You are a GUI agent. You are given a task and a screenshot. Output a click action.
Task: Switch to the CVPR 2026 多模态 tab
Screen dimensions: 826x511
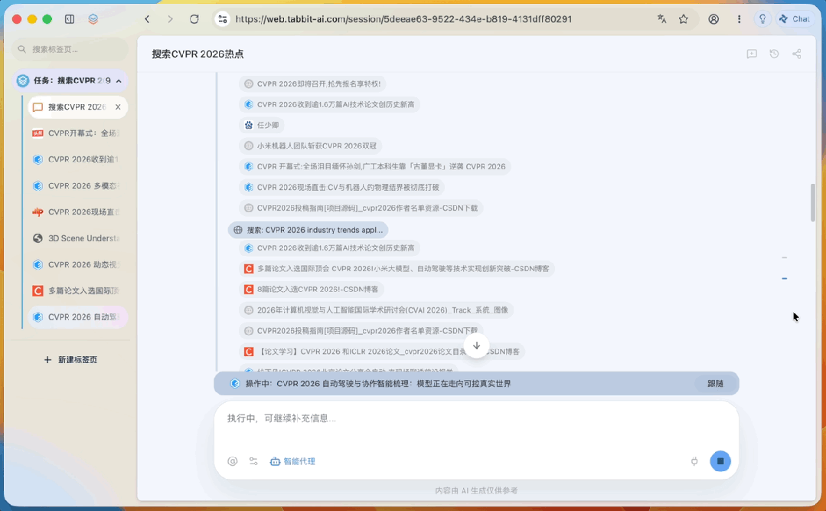(77, 185)
